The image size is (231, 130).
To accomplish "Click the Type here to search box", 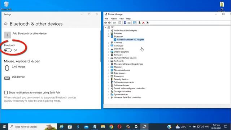I will pyautogui.click(x=32, y=127).
